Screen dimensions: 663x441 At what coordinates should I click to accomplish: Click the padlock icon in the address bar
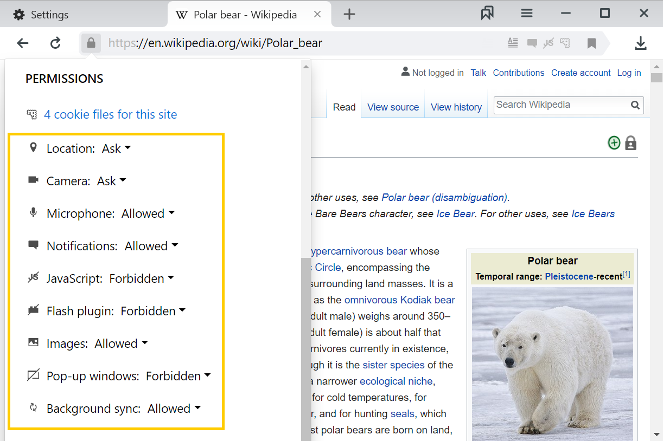91,43
